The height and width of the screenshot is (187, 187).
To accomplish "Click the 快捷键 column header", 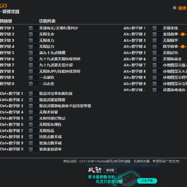I will [x=6, y=21].
